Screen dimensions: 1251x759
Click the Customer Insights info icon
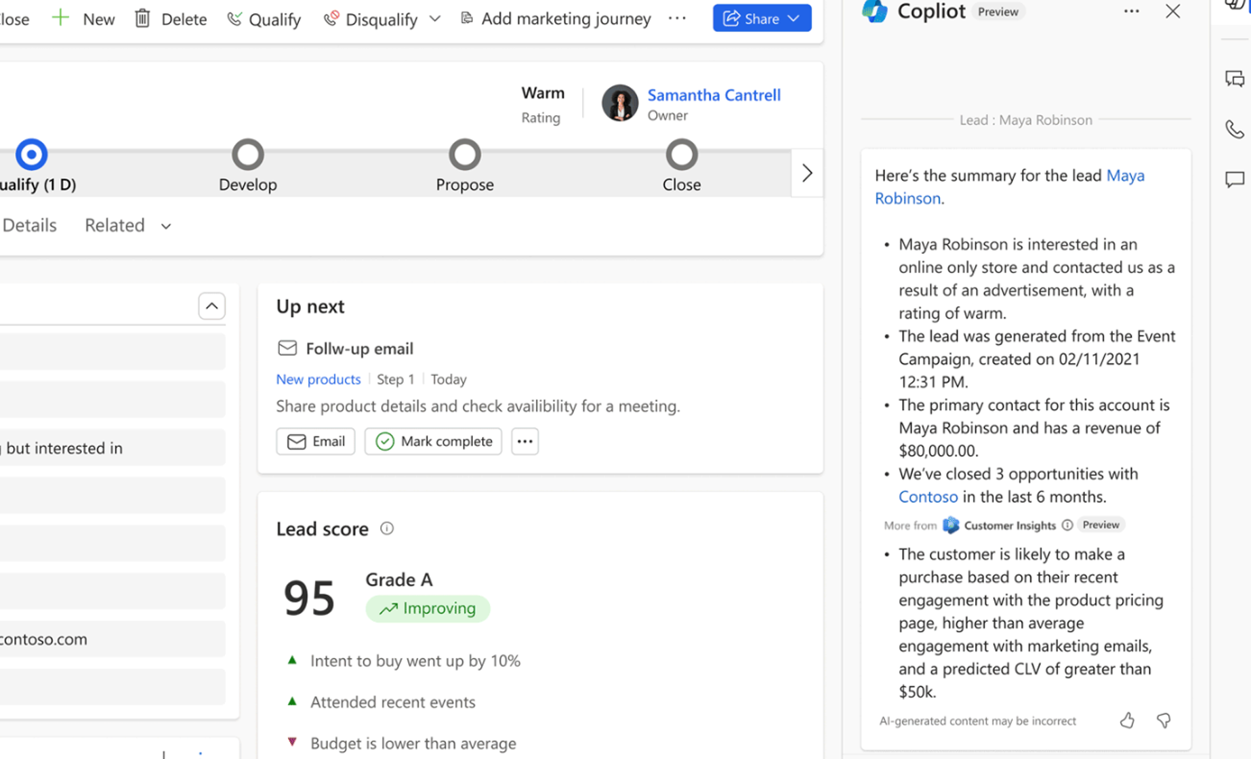[x=1067, y=525]
